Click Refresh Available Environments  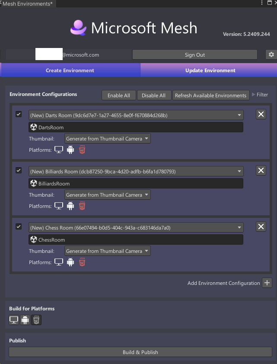tap(210, 96)
